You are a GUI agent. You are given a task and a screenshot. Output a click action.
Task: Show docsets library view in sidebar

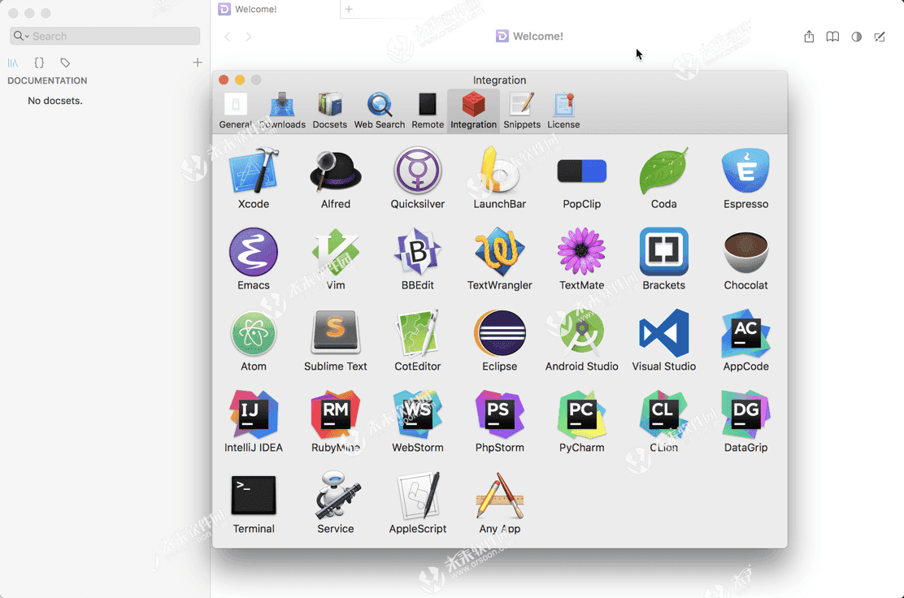[13, 63]
